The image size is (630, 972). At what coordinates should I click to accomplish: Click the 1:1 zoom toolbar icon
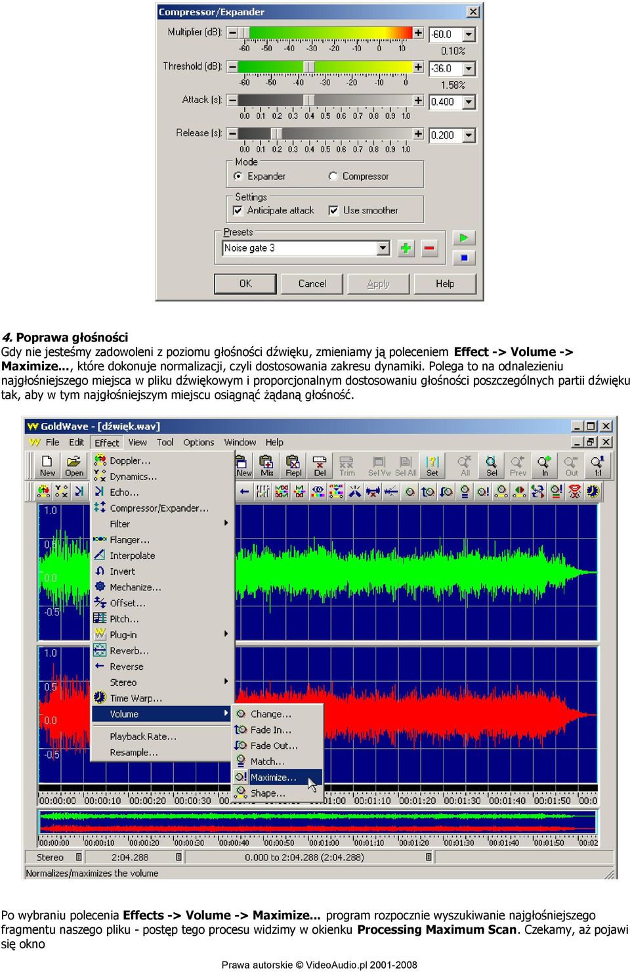point(598,466)
